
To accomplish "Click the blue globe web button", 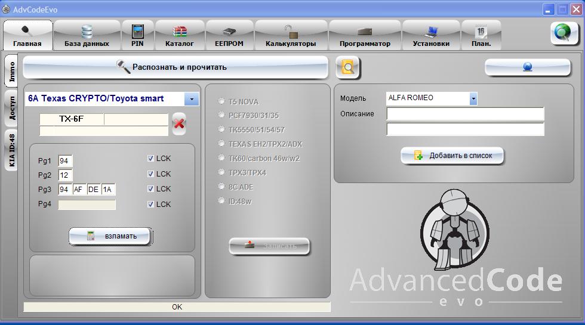I will (528, 67).
